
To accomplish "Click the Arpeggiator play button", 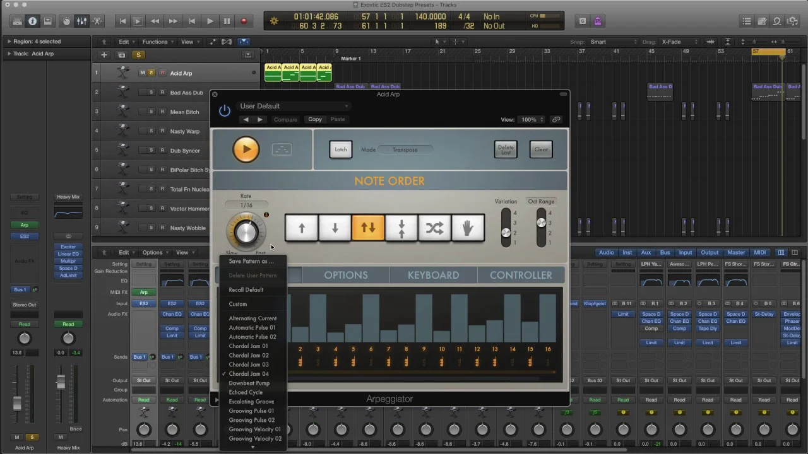I will coord(246,150).
